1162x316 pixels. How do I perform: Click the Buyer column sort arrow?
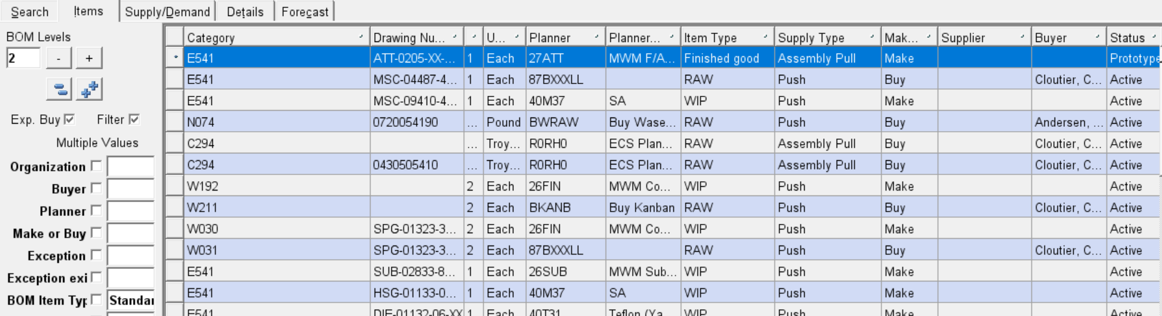coord(1098,37)
